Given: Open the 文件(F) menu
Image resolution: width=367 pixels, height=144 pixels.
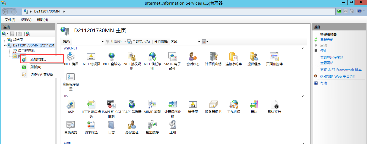Looking at the screenshot, I should (x=10, y=20).
